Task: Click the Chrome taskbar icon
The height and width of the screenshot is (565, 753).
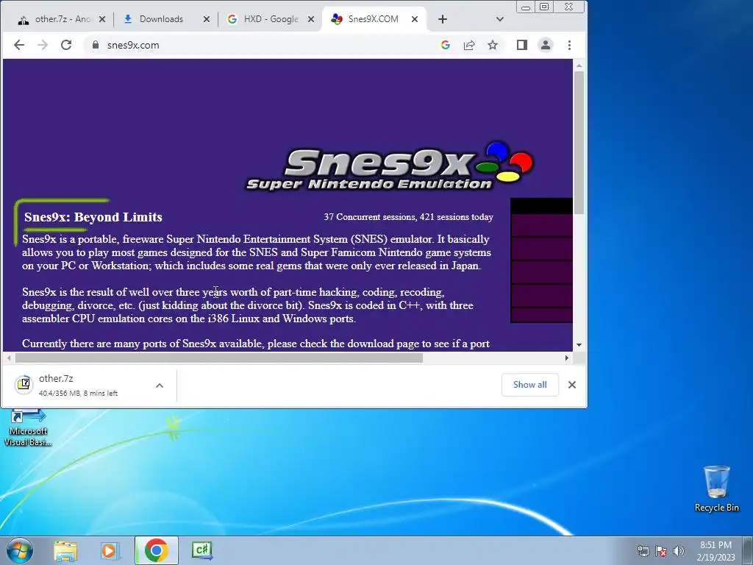Action: [157, 550]
